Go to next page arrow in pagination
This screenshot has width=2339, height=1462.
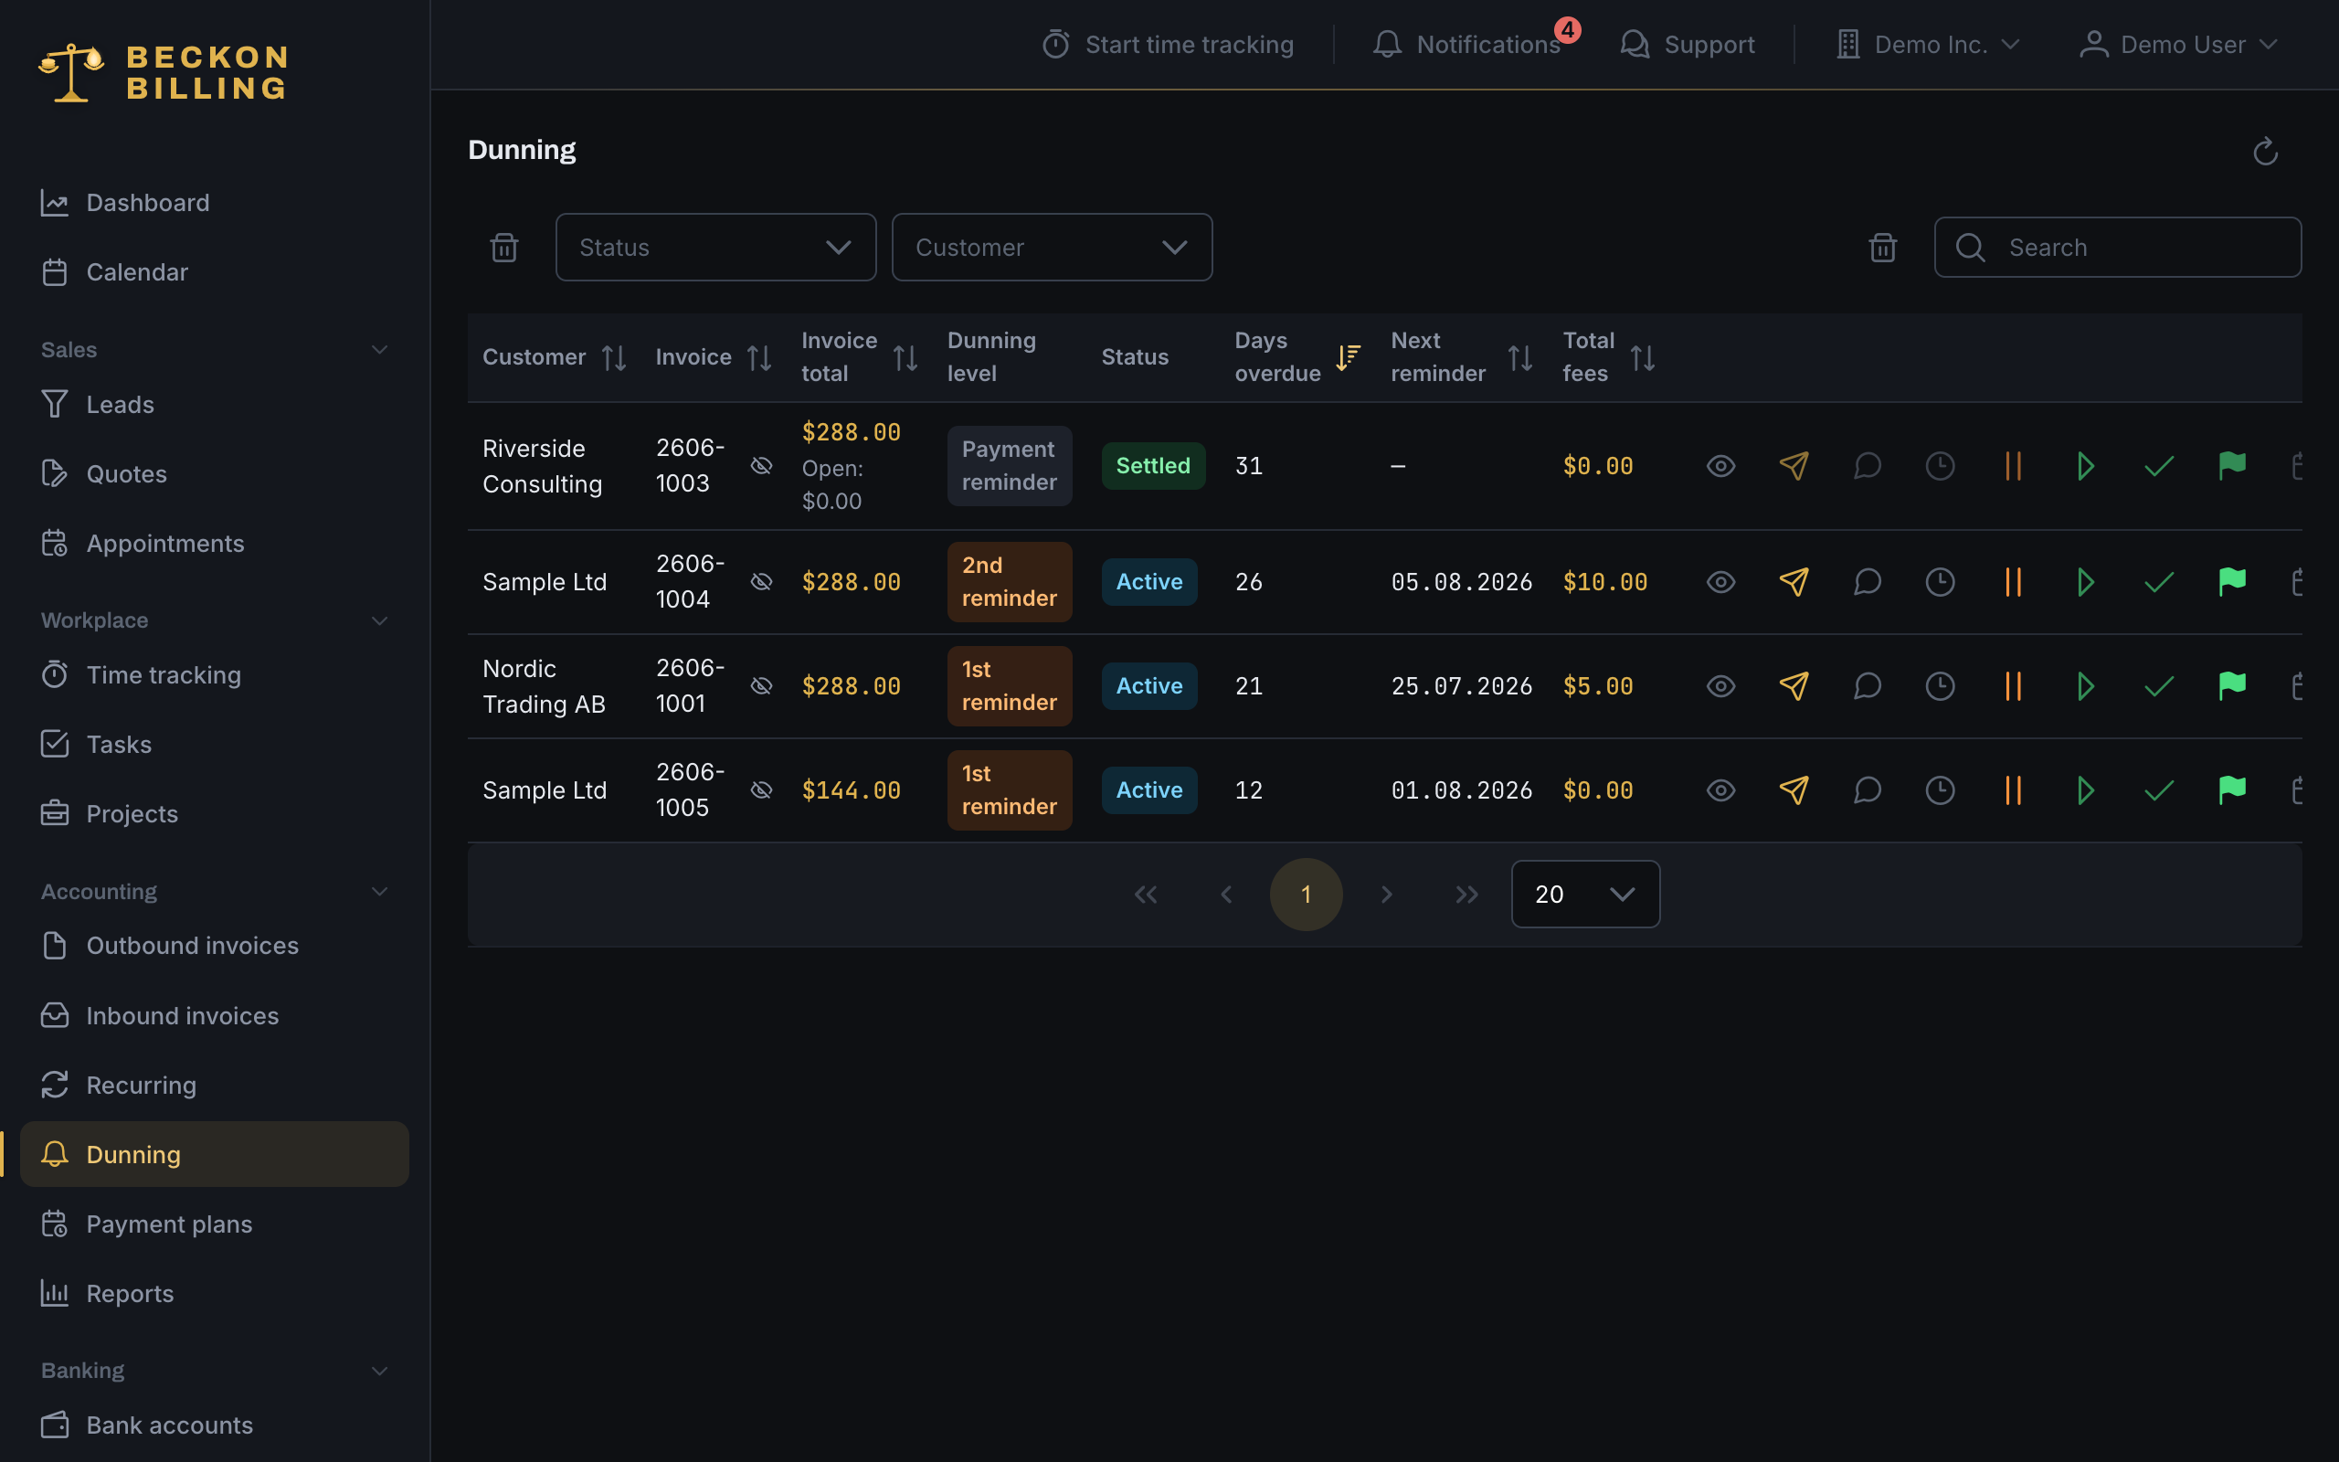pos(1387,895)
